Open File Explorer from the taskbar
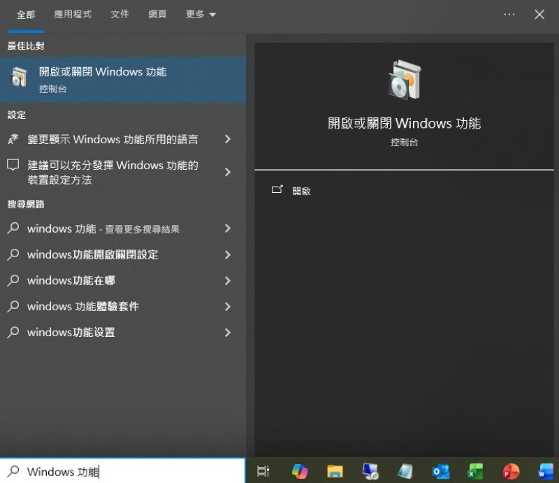Image resolution: width=559 pixels, height=483 pixels. (335, 470)
